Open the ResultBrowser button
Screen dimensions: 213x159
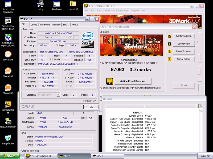click(184, 51)
